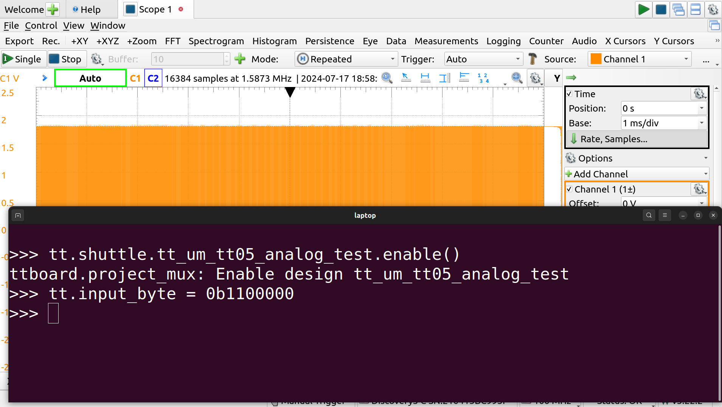This screenshot has width=722, height=407.
Task: Click the zoom-to-fit magnifier icon
Action: pos(517,78)
